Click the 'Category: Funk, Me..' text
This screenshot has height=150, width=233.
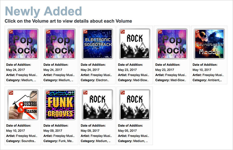tap(59, 141)
